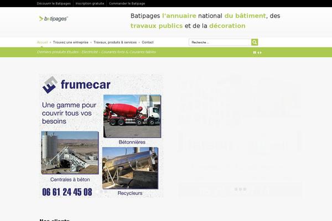Image resolution: width=332 pixels, height=221 pixels.
Task: Click phone number 06 61 24 45 08
Action: point(67,192)
